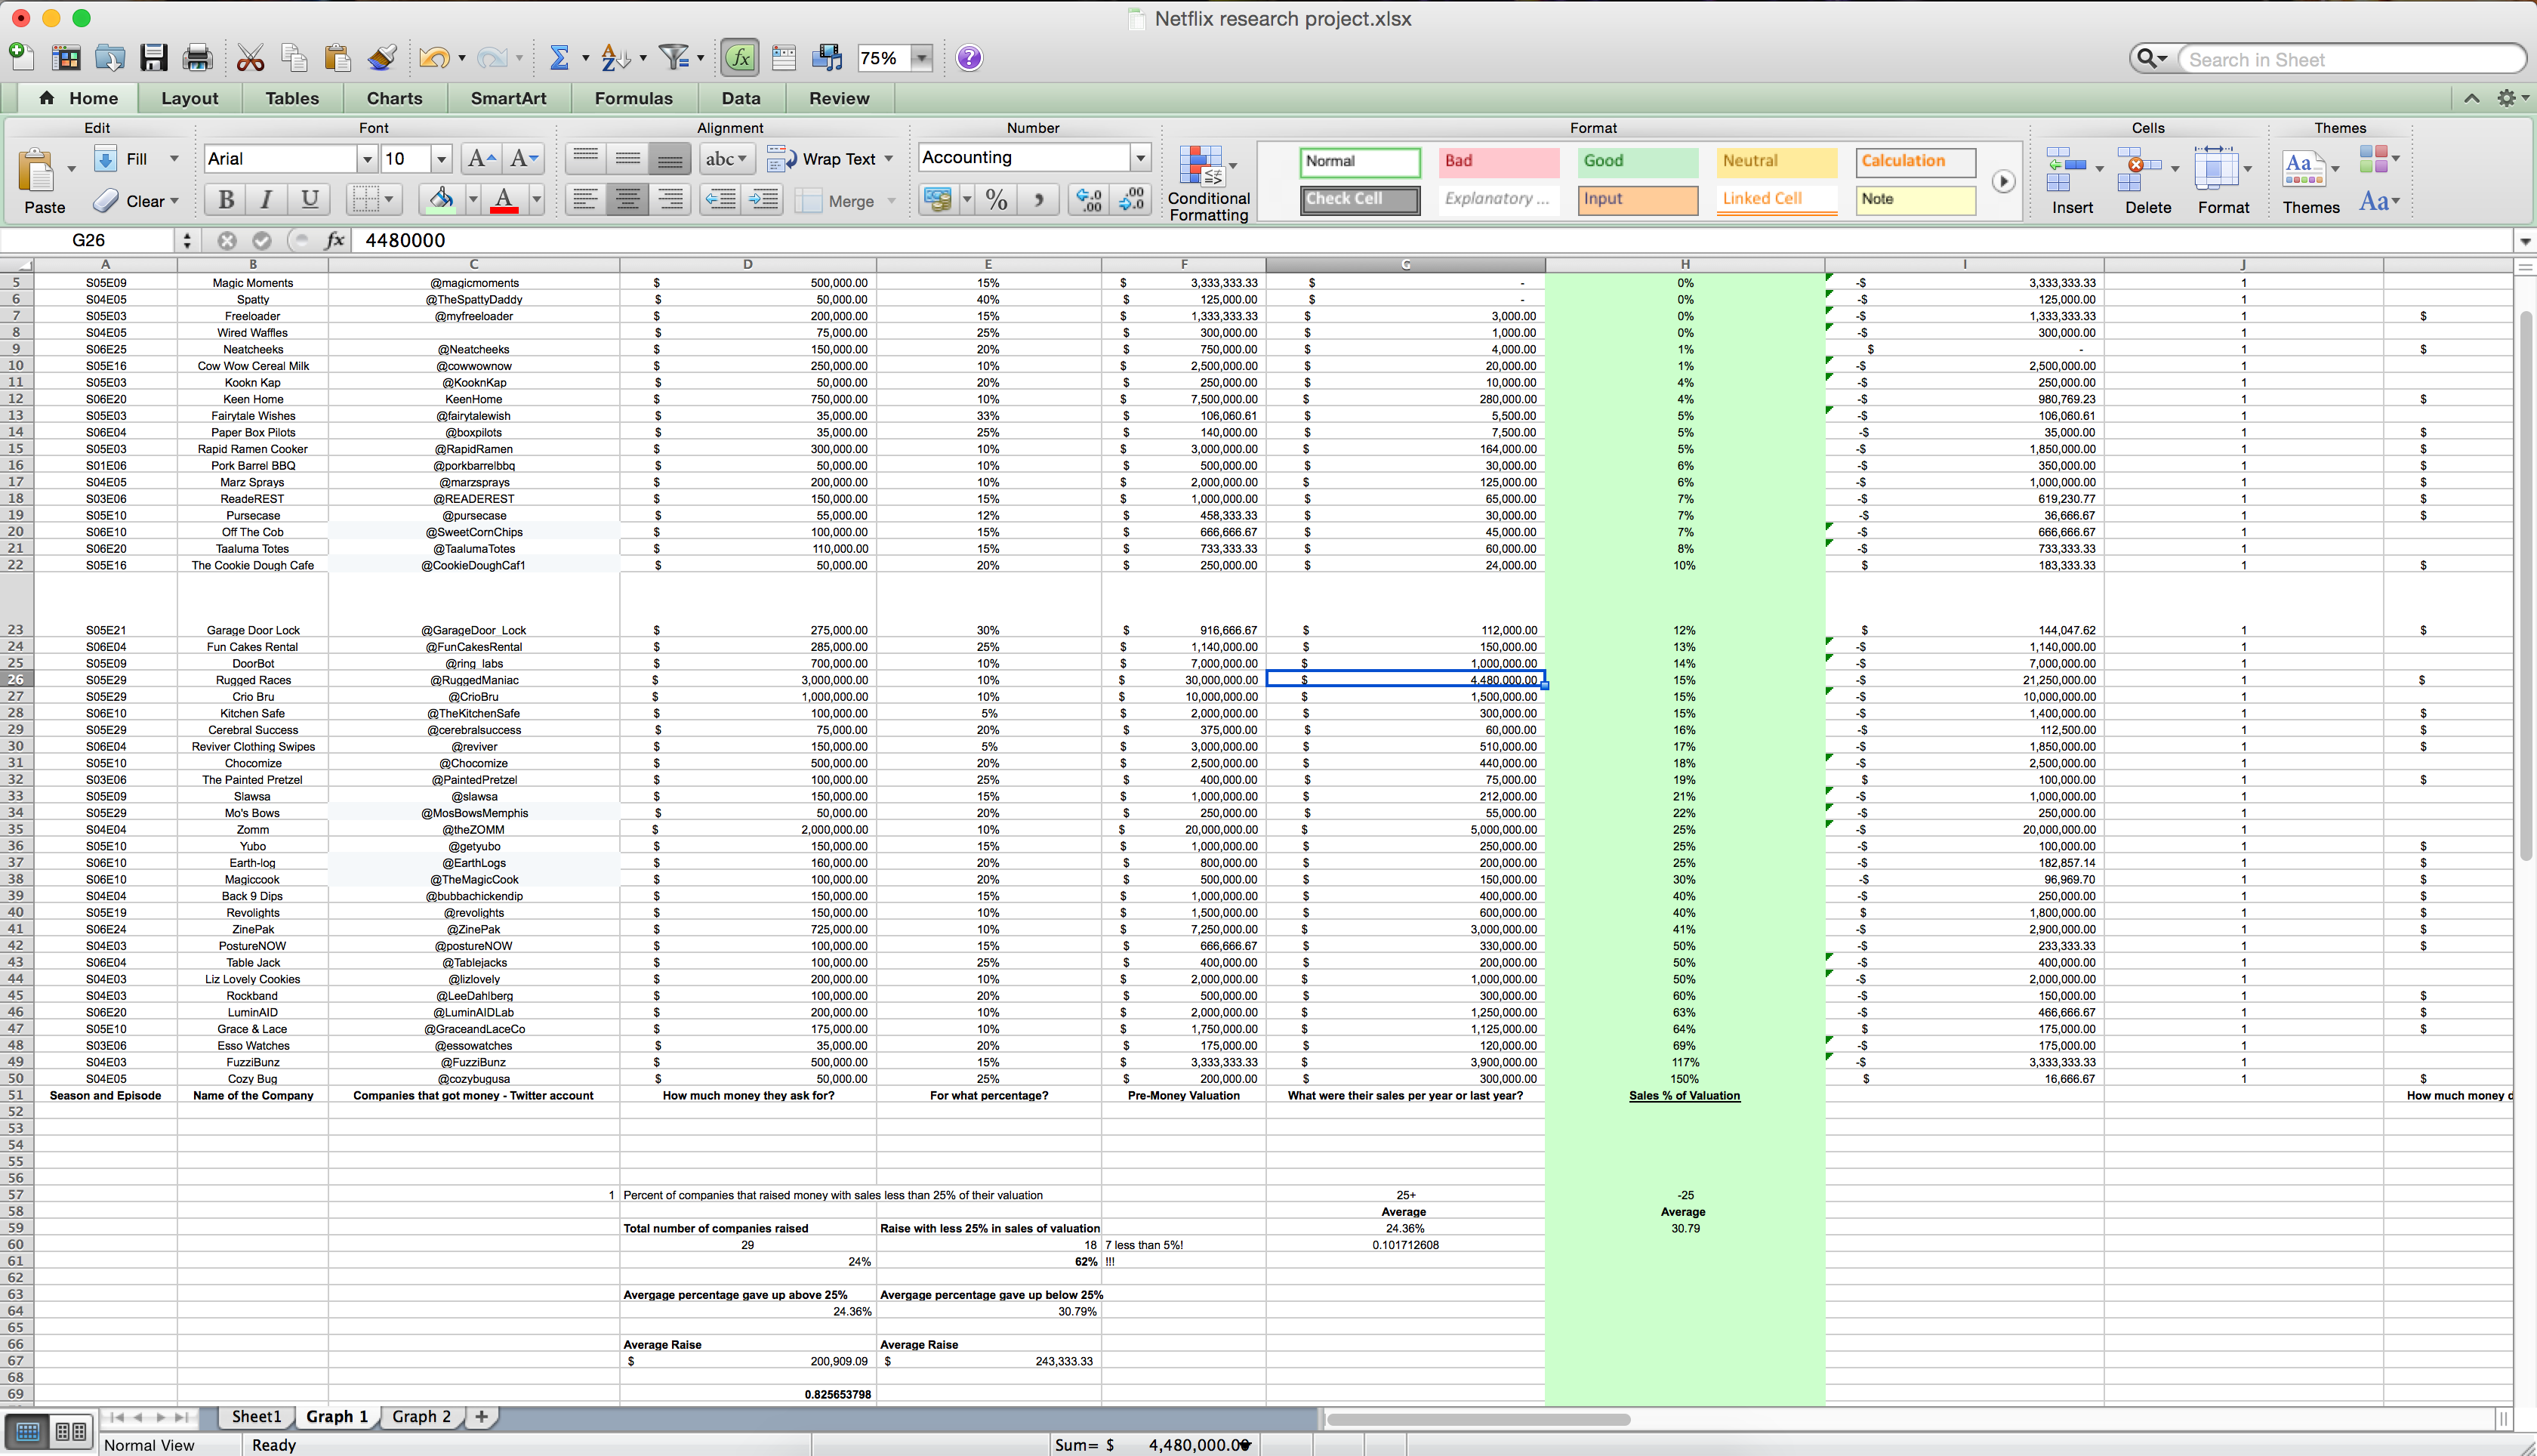Viewport: 2537px width, 1456px height.
Task: Expand the zoom 75% dropdown
Action: coord(922,58)
